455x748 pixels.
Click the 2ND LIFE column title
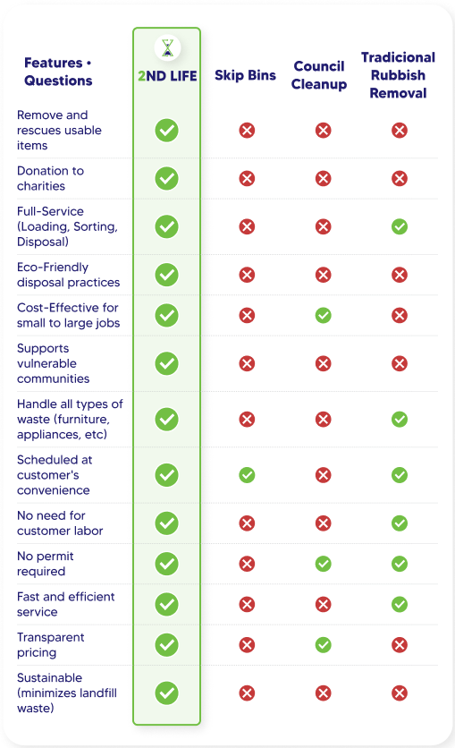click(167, 76)
